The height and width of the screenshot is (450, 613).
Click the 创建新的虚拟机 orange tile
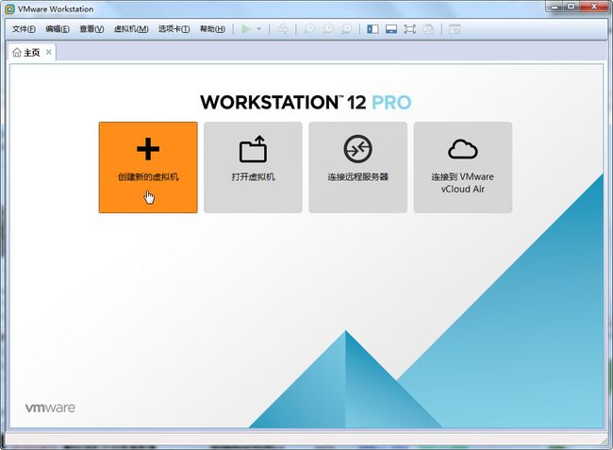point(148,167)
